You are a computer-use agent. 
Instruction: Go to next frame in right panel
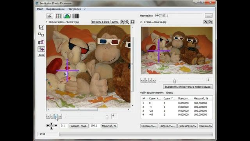(150, 80)
